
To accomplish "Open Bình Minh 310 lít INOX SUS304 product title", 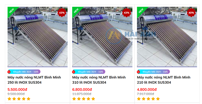I will coord(99,80).
